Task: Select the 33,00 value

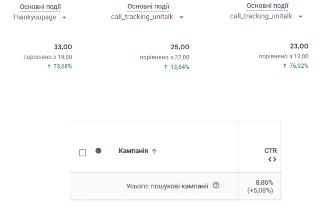Action: (x=63, y=47)
